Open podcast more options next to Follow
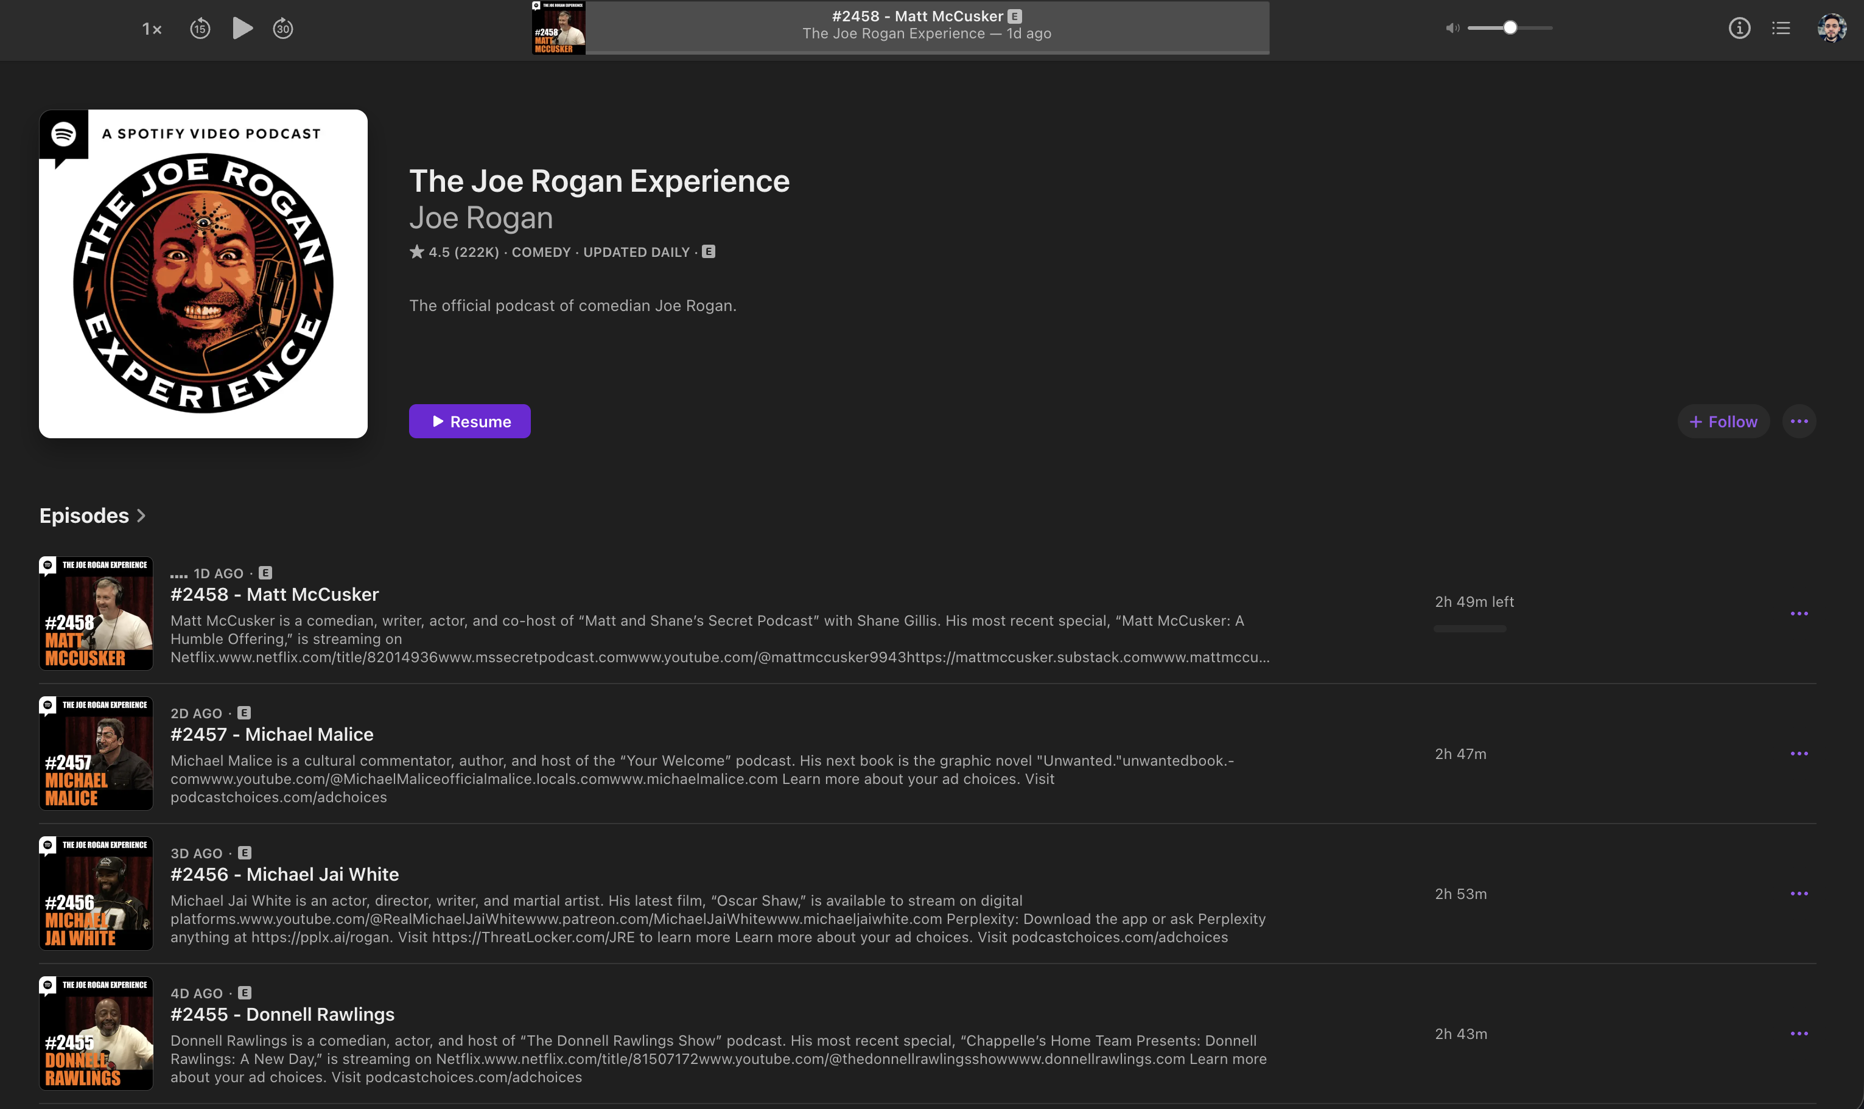This screenshot has height=1109, width=1864. click(1799, 421)
